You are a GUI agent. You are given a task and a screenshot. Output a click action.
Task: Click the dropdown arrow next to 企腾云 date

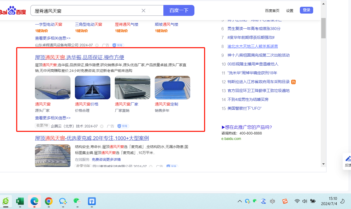tap(102, 126)
